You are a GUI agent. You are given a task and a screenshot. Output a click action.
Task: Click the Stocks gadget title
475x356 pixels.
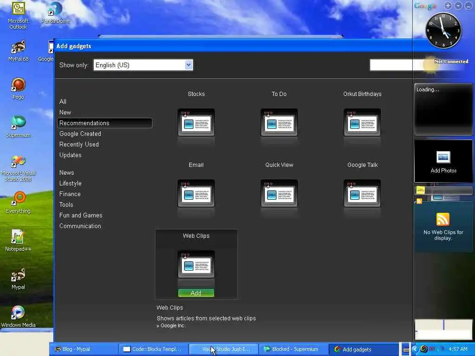pyautogui.click(x=196, y=94)
